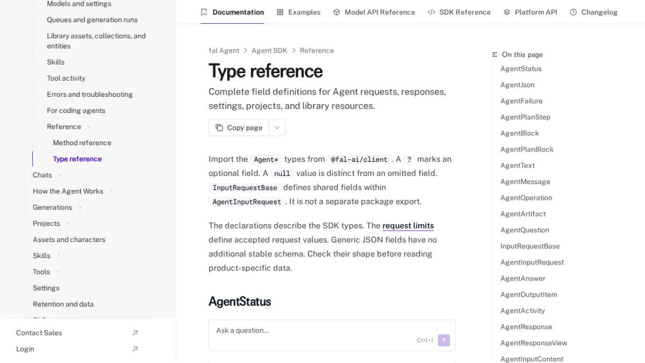This screenshot has width=645, height=363.
Task: Click the fal Agent breadcrumb
Action: tap(224, 51)
